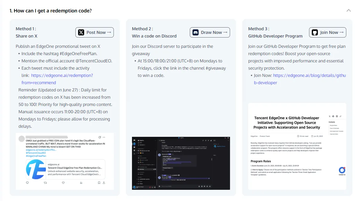This screenshot has height=201, width=359.
Task: Click the blue Contact Us chat bubble
Action: pos(342,170)
